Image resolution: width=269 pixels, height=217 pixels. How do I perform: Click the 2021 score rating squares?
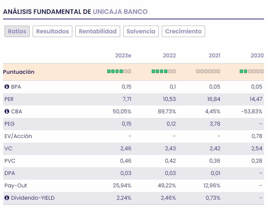point(208,71)
